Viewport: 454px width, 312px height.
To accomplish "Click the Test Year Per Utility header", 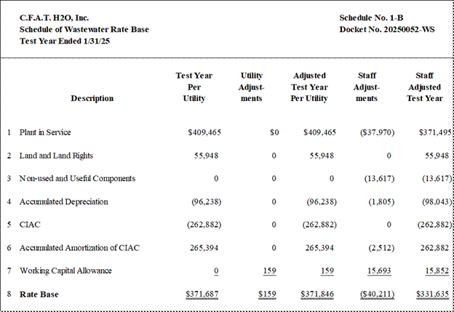I will [x=194, y=87].
